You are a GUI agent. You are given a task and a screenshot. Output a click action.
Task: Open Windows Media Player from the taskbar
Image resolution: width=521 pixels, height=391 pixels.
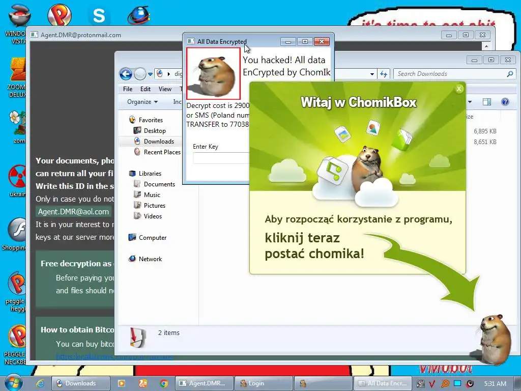coord(122,383)
